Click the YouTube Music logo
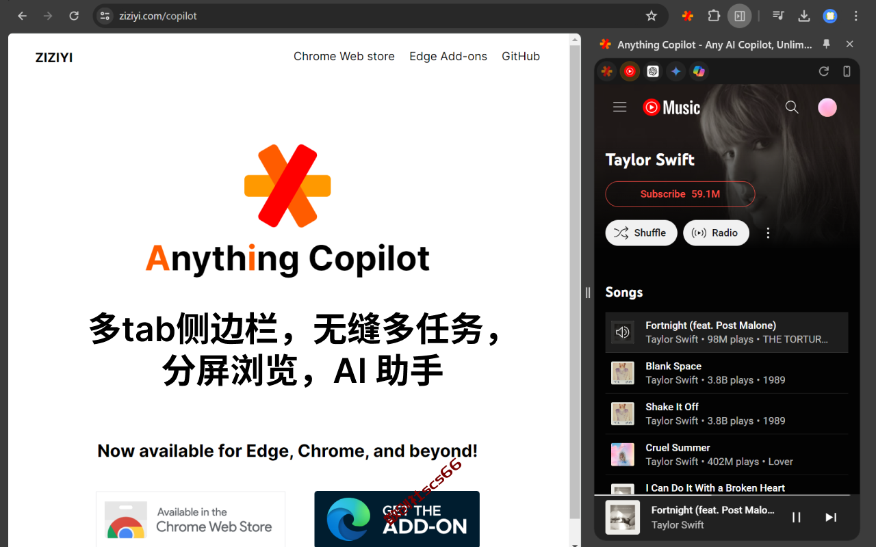Viewport: 876px width, 547px height. pyautogui.click(x=671, y=107)
